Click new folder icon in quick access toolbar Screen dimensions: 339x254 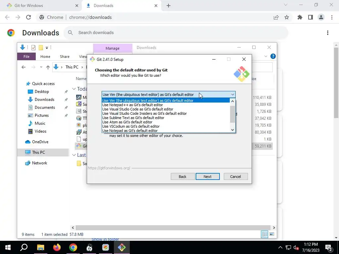(41, 47)
